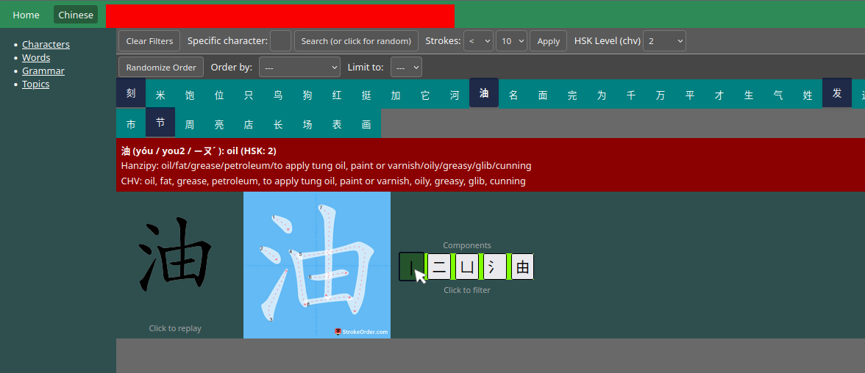Image resolution: width=865 pixels, height=373 pixels.
Task: Filter by the 凵 component tile
Action: [x=467, y=267]
